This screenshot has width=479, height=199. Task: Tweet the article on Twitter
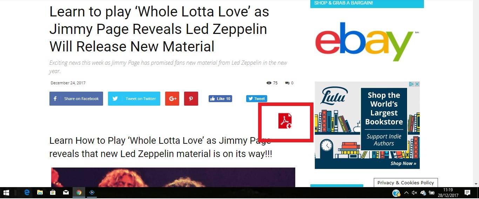point(134,99)
